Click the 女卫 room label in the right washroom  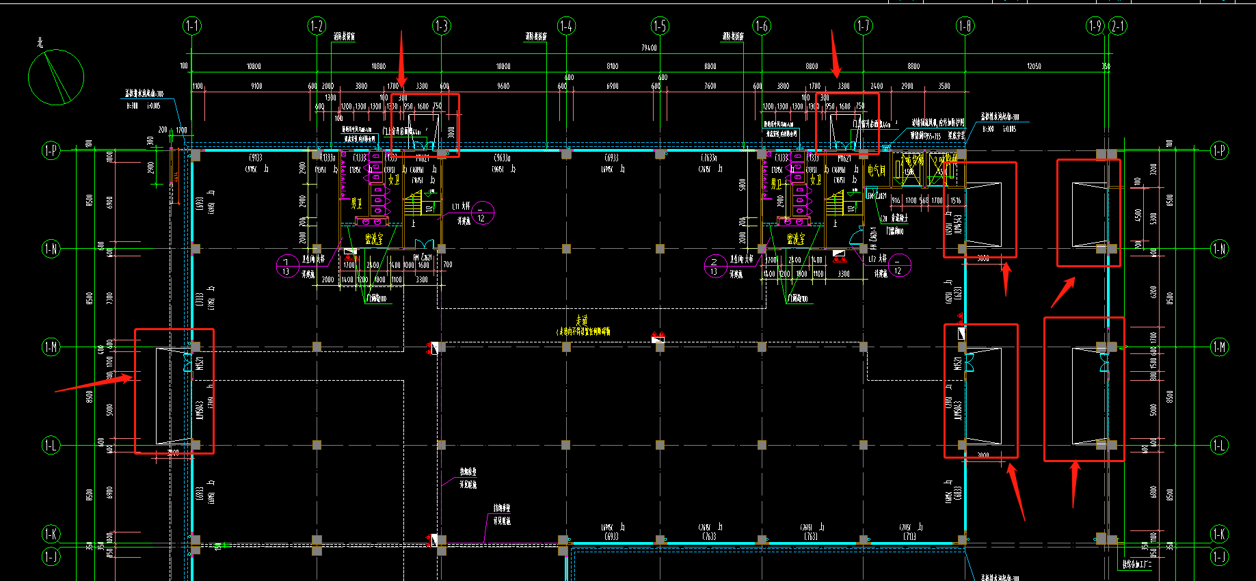(815, 180)
